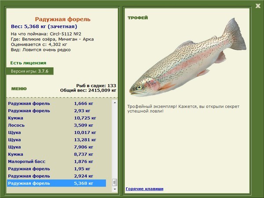Click the Версия игры: 3.7.6 label
Viewport: 264px width, 198px height.
click(29, 71)
